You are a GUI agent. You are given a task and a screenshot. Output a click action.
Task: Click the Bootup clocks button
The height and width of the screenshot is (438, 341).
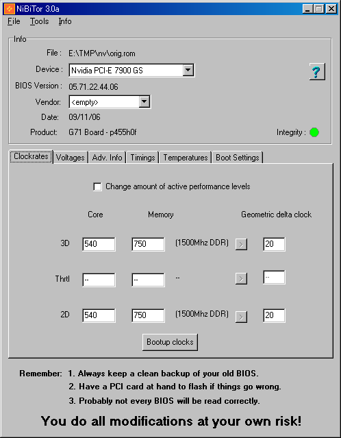click(x=170, y=342)
